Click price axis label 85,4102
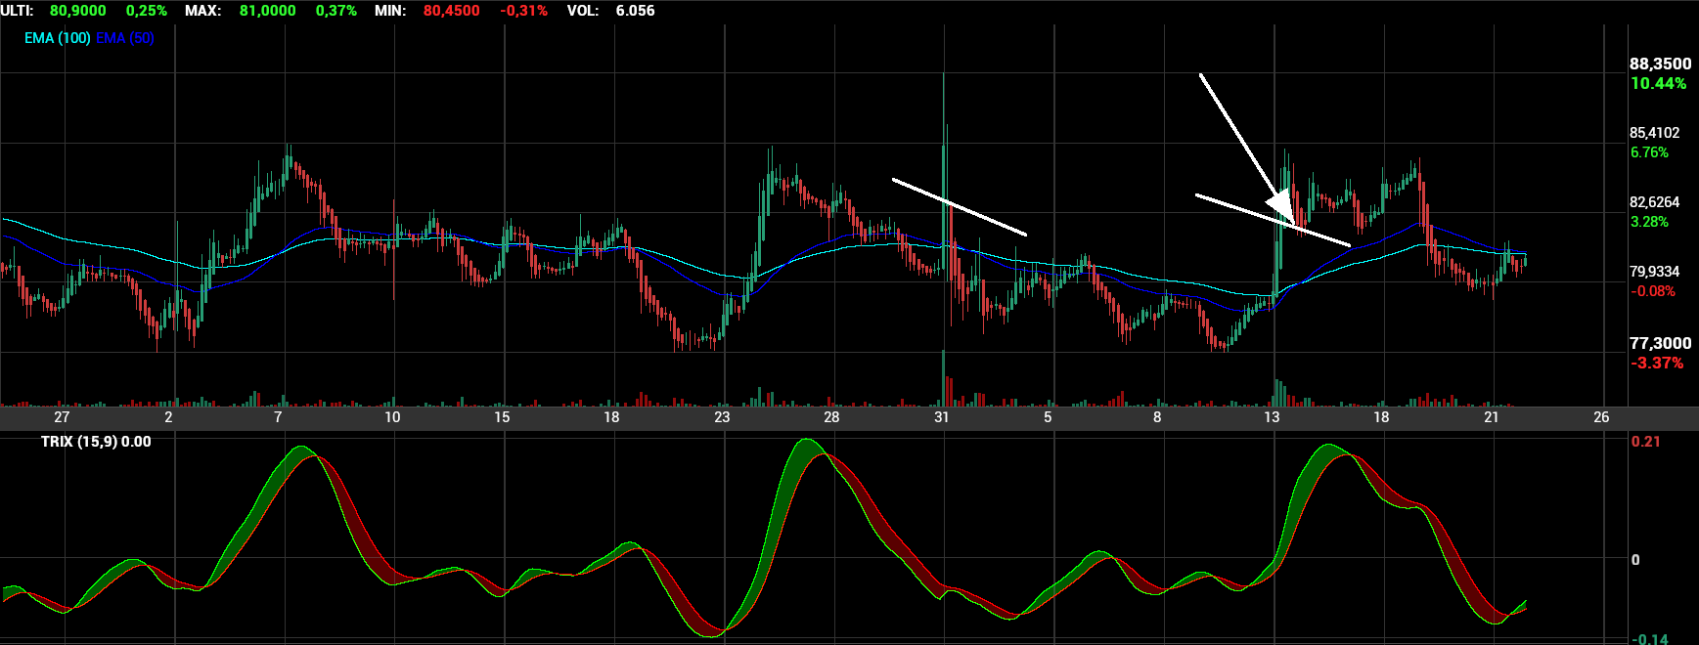 (1654, 133)
